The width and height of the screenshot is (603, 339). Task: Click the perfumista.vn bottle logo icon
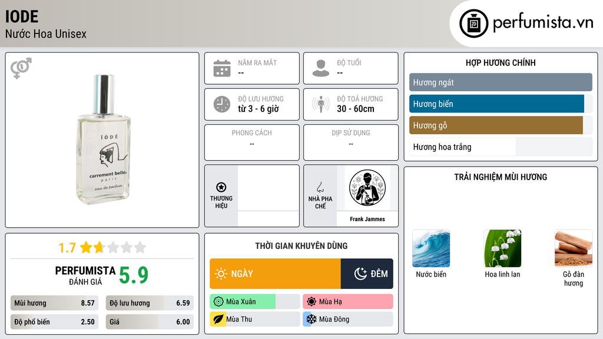pyautogui.click(x=473, y=24)
